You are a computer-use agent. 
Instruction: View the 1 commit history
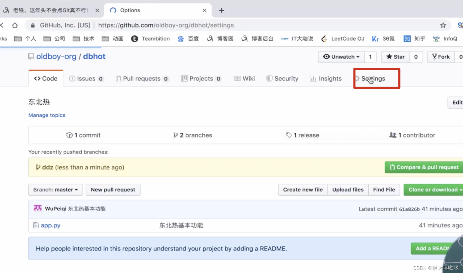point(83,135)
